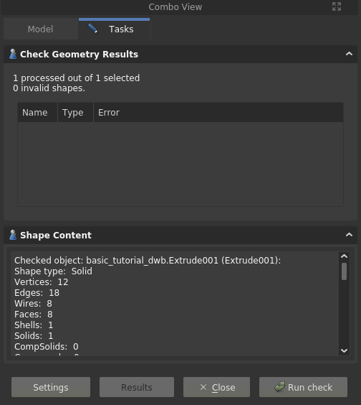The height and width of the screenshot is (405, 361).
Task: Select the Tasks tab label
Action: [121, 29]
